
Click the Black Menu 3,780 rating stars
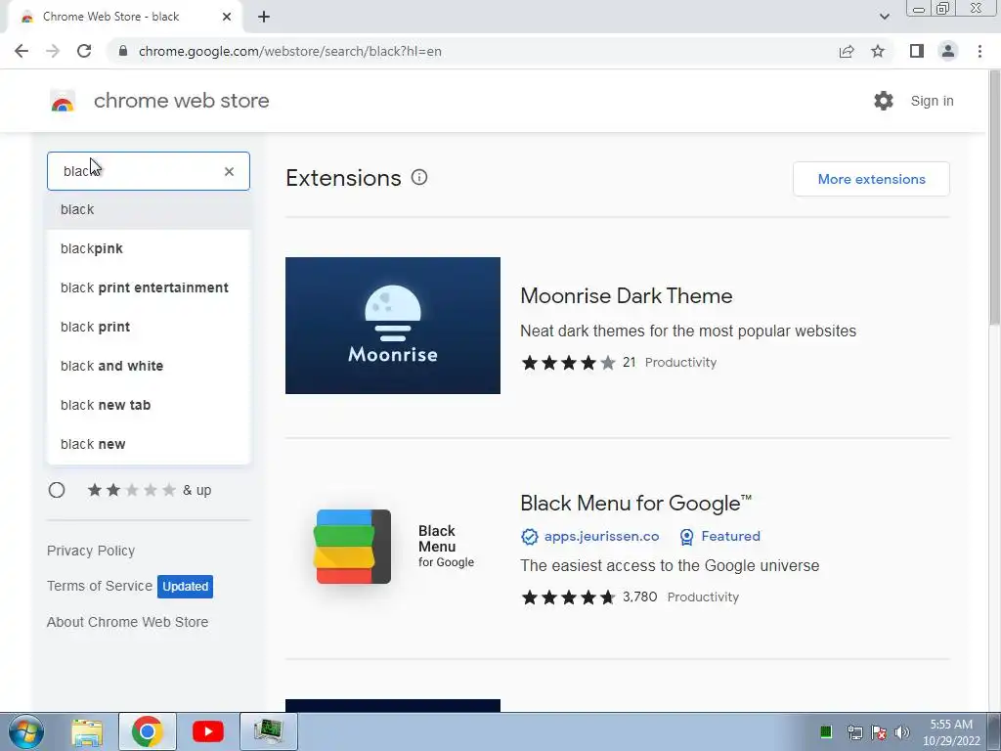tap(568, 597)
